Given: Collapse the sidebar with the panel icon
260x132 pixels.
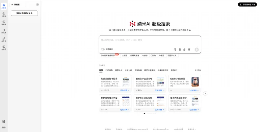Looking at the screenshot, I should click(x=37, y=4).
